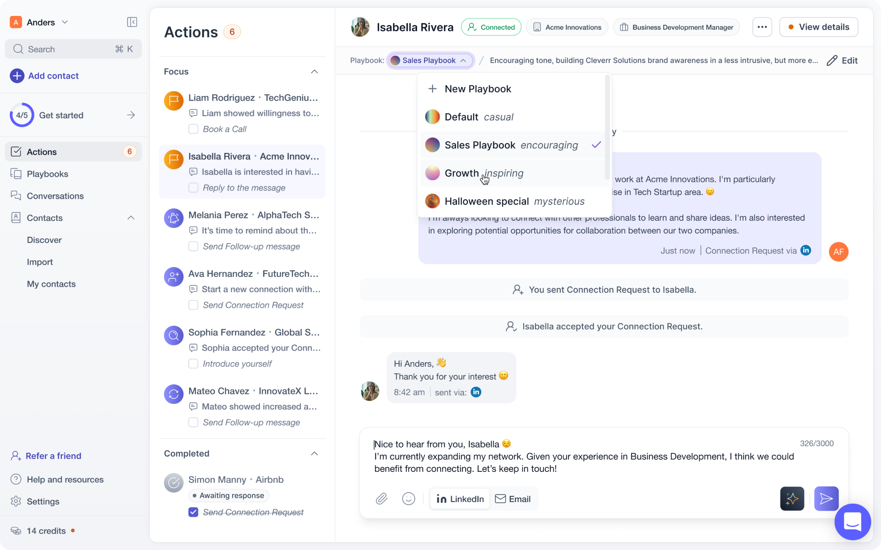881x550 pixels.
Task: Collapse the Focus section
Action: 314,72
